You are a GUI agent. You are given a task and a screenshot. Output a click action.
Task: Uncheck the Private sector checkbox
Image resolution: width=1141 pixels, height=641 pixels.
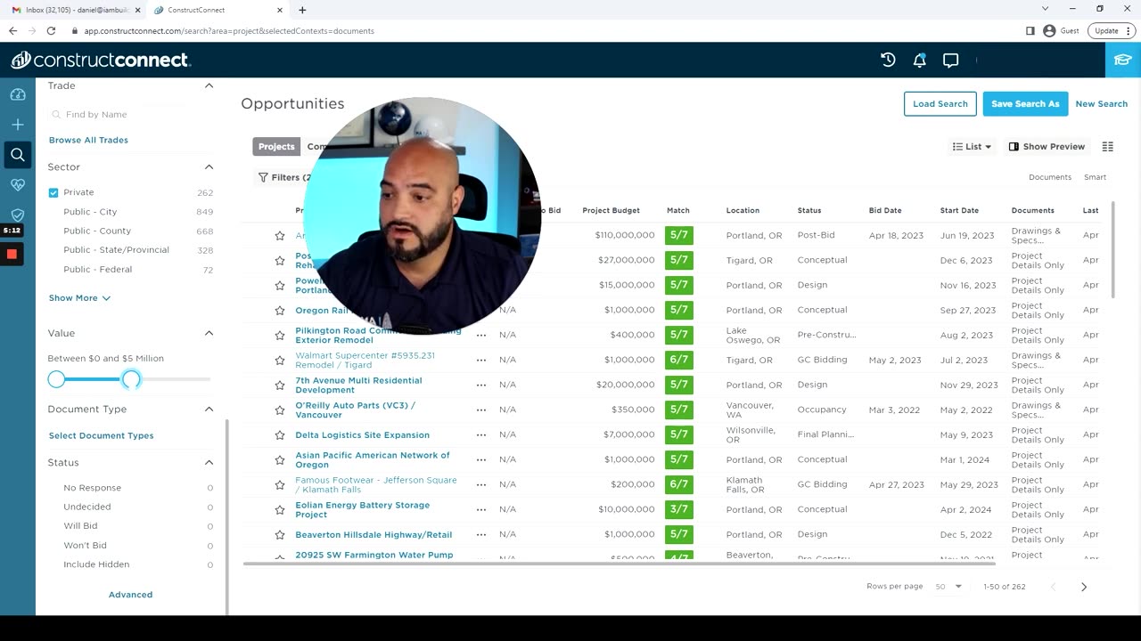[x=53, y=192]
